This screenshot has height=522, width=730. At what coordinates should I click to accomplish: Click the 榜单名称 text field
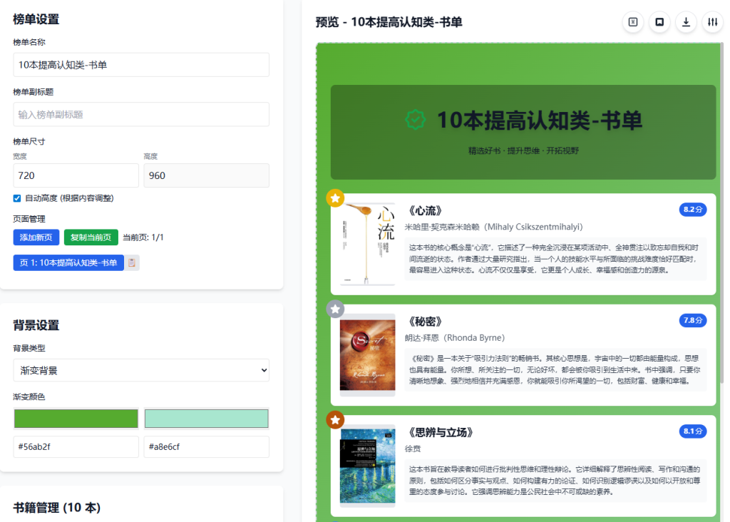[x=141, y=65]
